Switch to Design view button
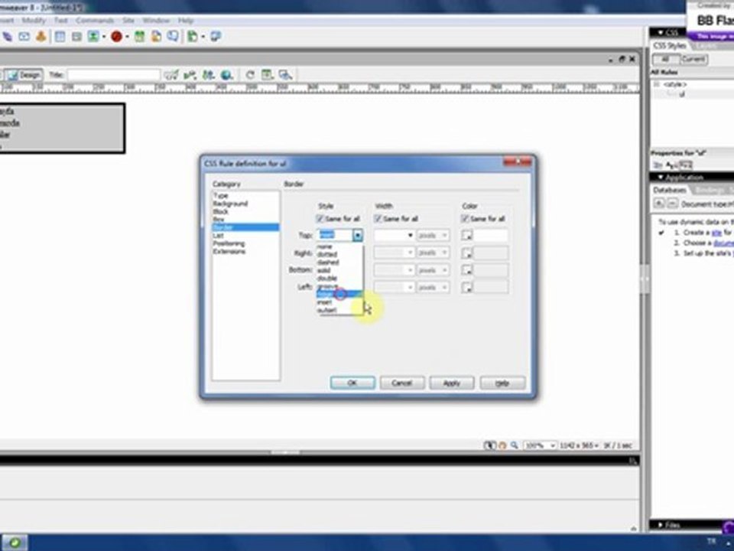 [x=24, y=75]
